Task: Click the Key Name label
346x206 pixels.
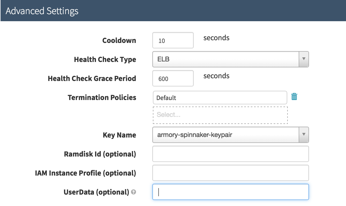Action: (119, 135)
